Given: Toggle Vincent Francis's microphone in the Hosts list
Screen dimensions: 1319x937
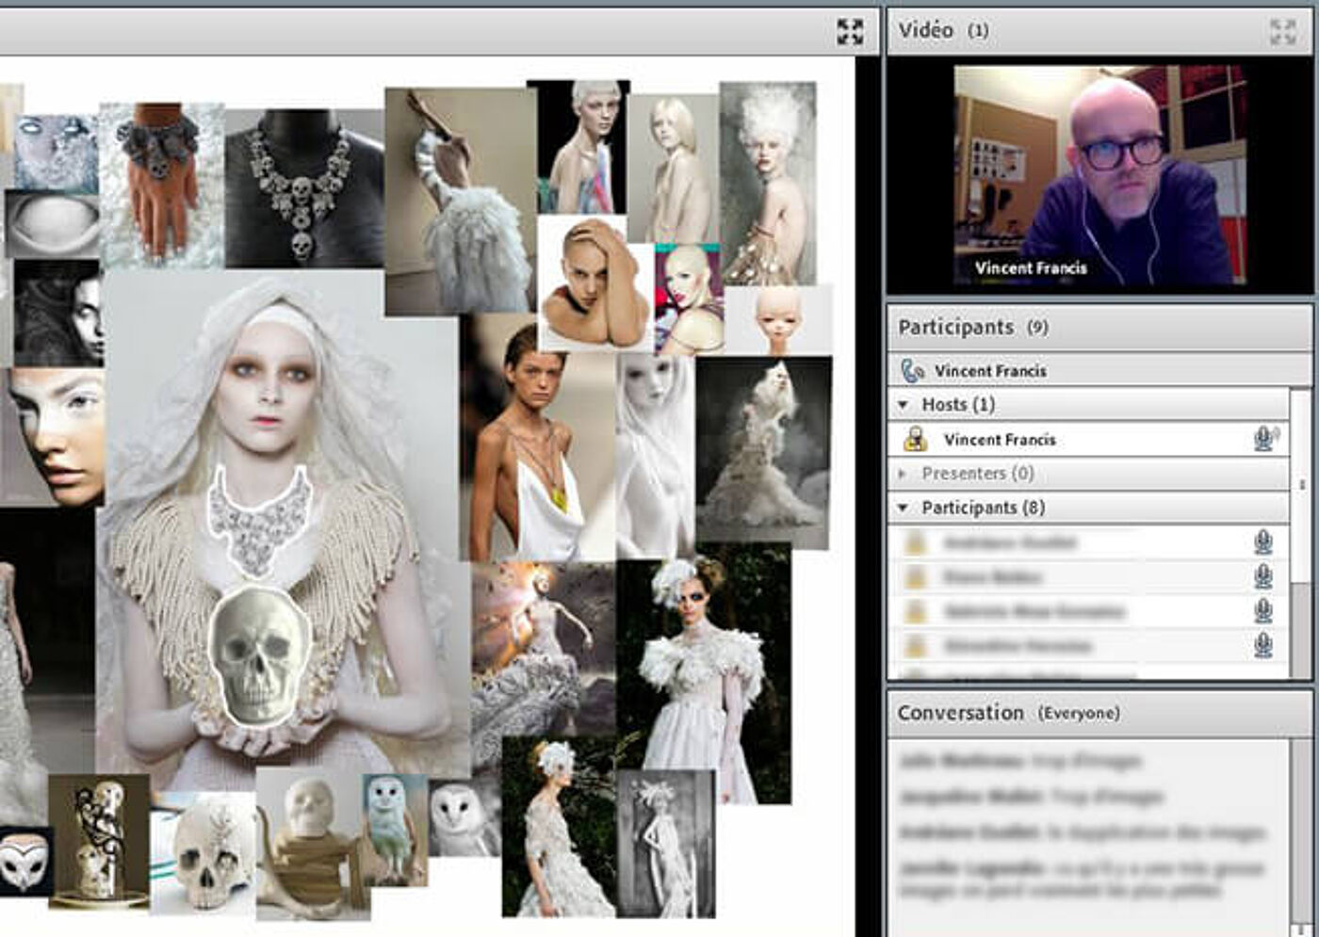Looking at the screenshot, I should point(1264,439).
